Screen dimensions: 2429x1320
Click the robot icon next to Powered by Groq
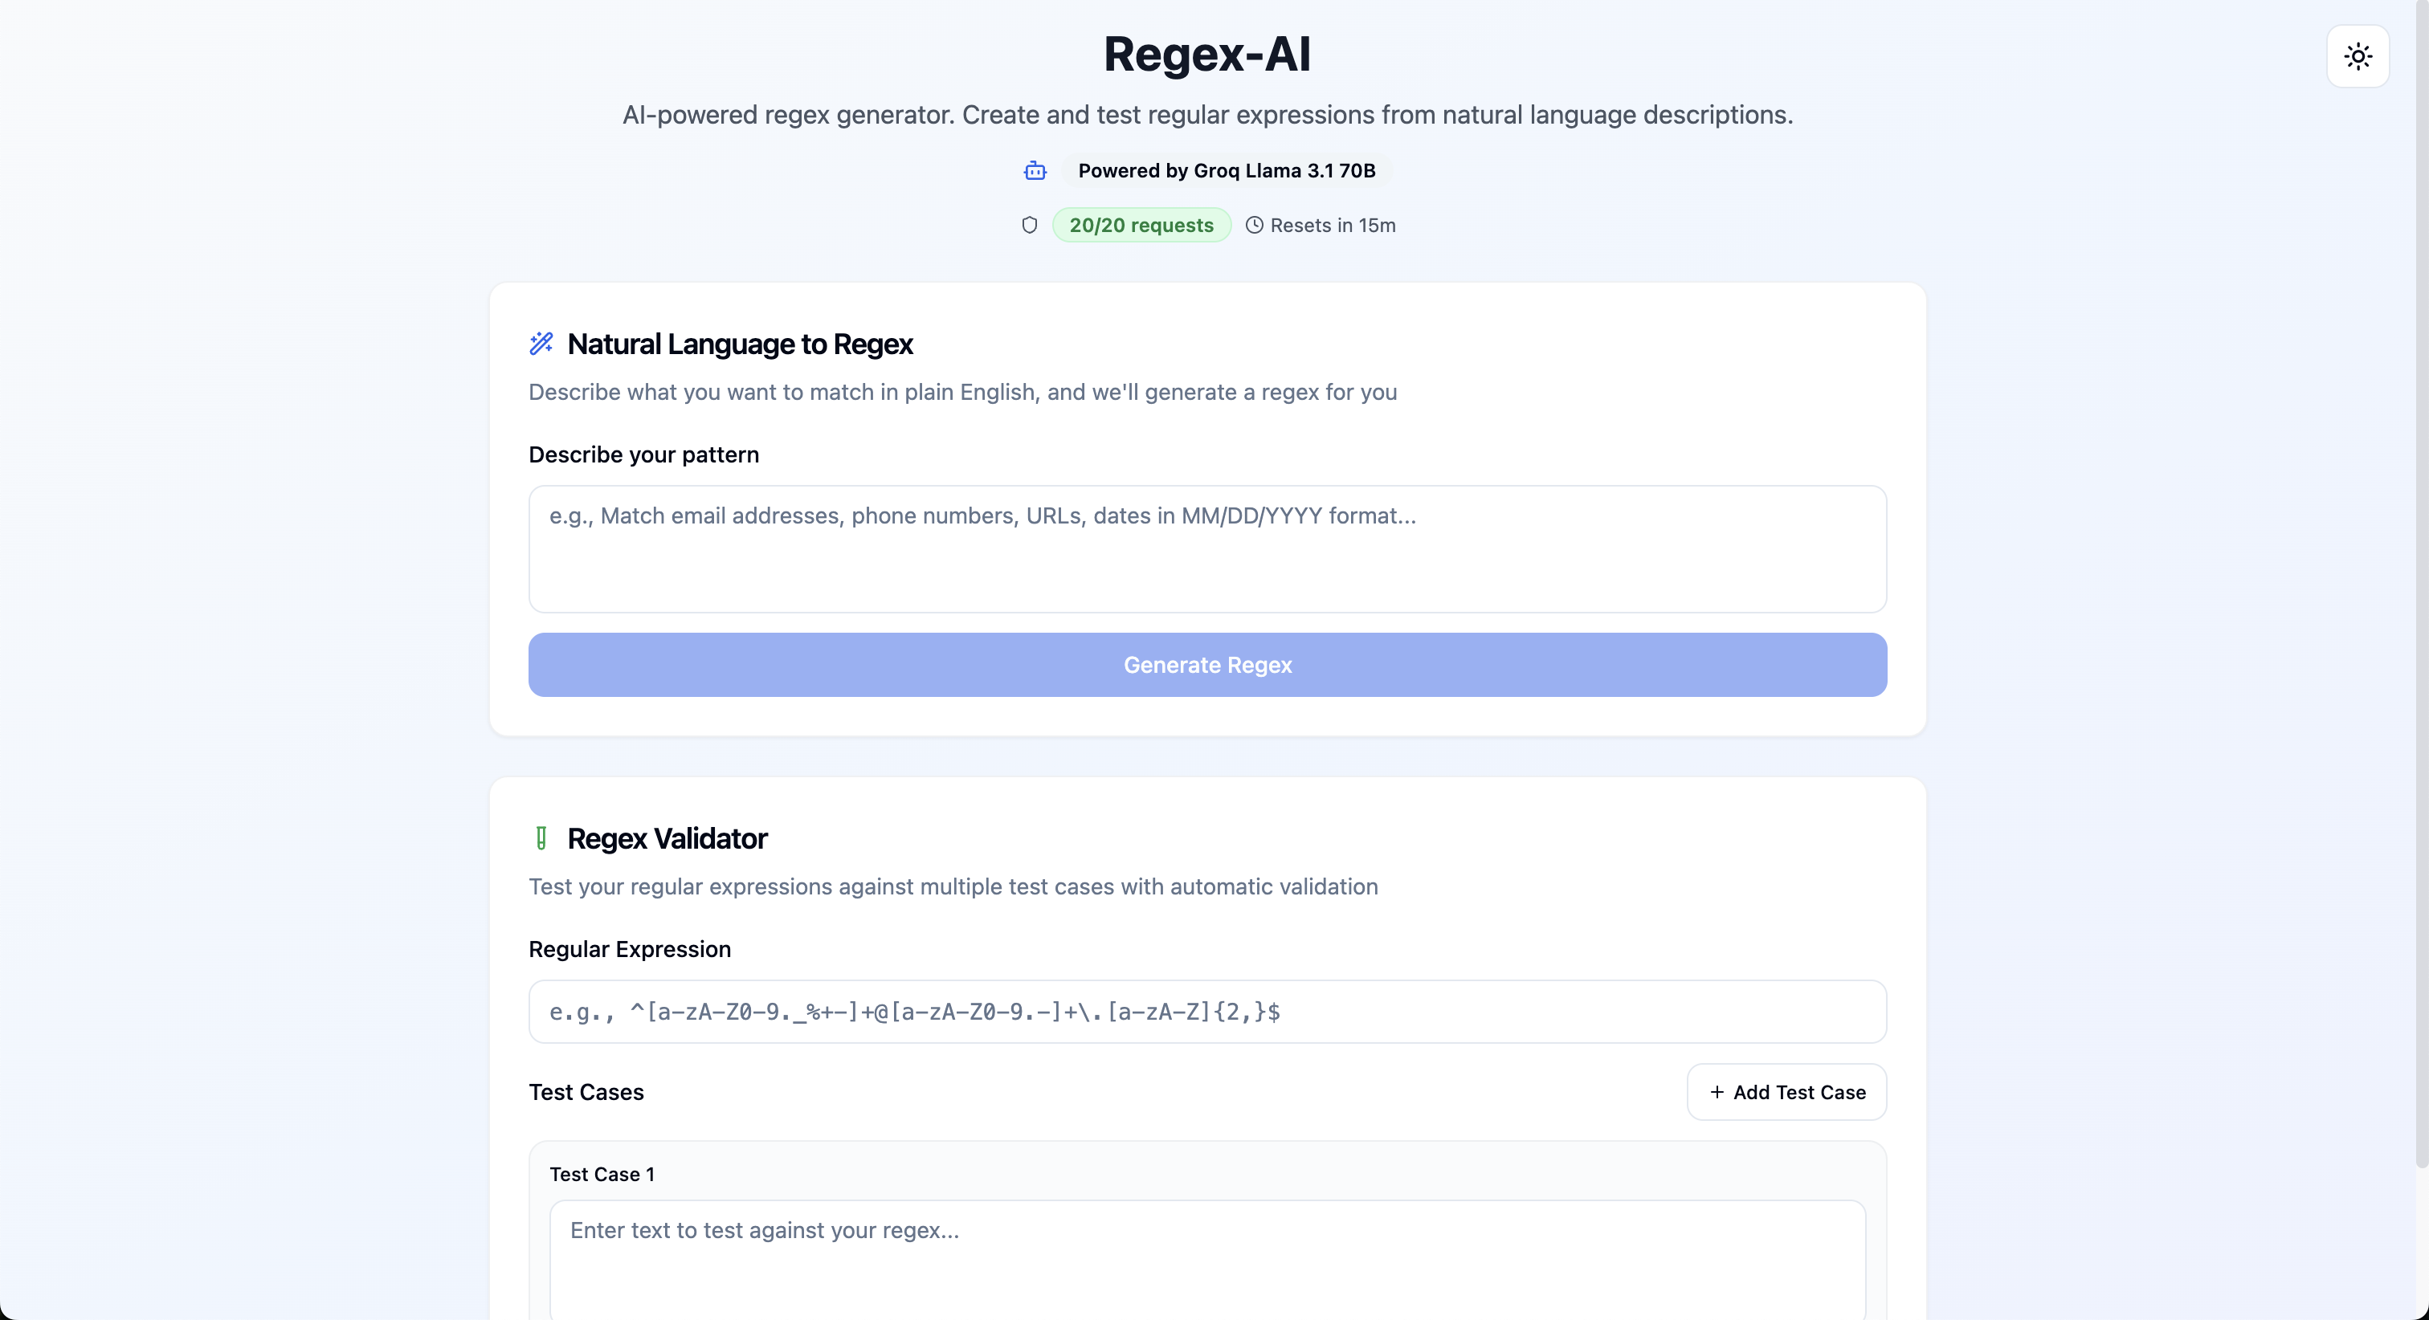[x=1035, y=171]
